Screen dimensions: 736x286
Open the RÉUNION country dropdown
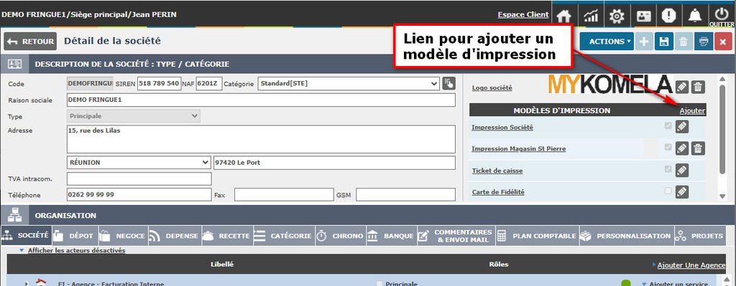tap(139, 163)
